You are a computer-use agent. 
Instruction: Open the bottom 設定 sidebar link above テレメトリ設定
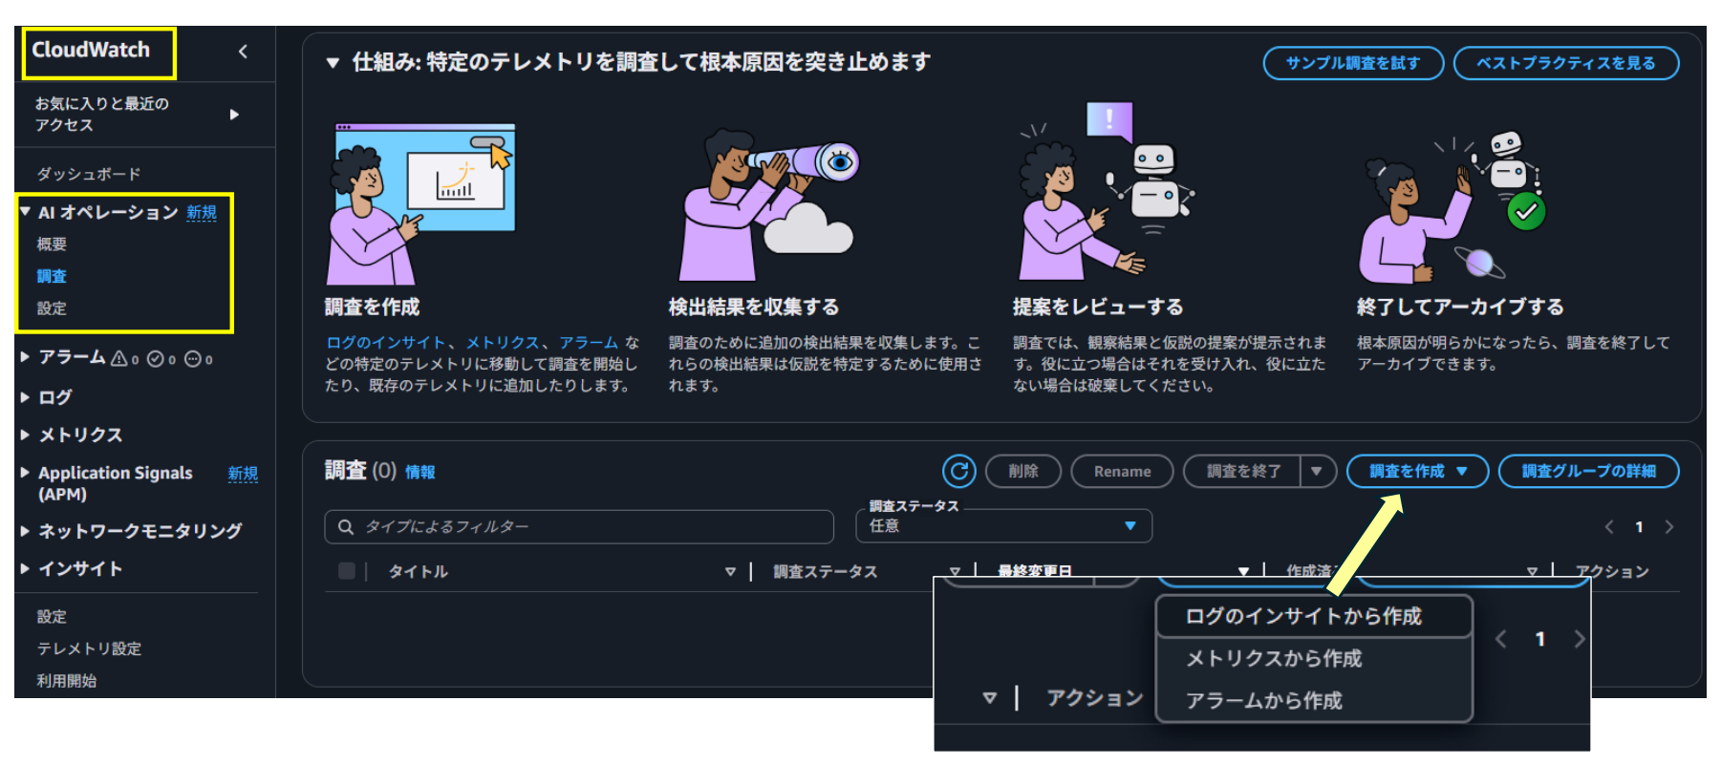tap(52, 617)
